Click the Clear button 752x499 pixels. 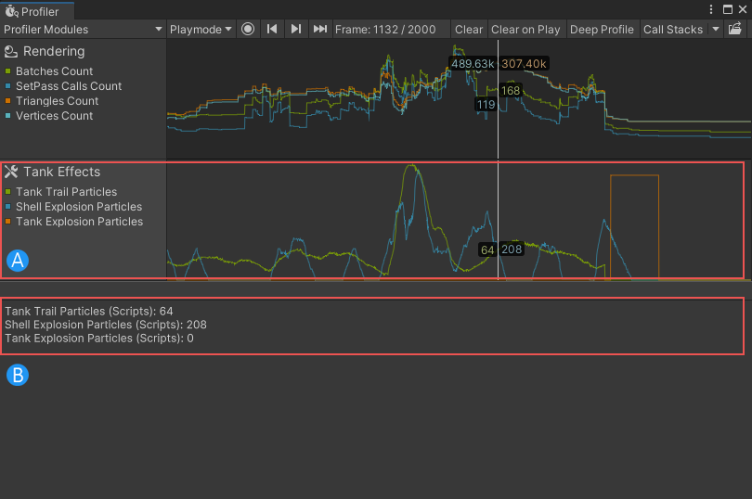(469, 29)
